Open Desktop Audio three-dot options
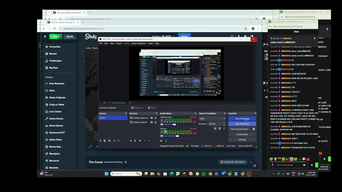This screenshot has height=192, width=342. [x=162, y=121]
